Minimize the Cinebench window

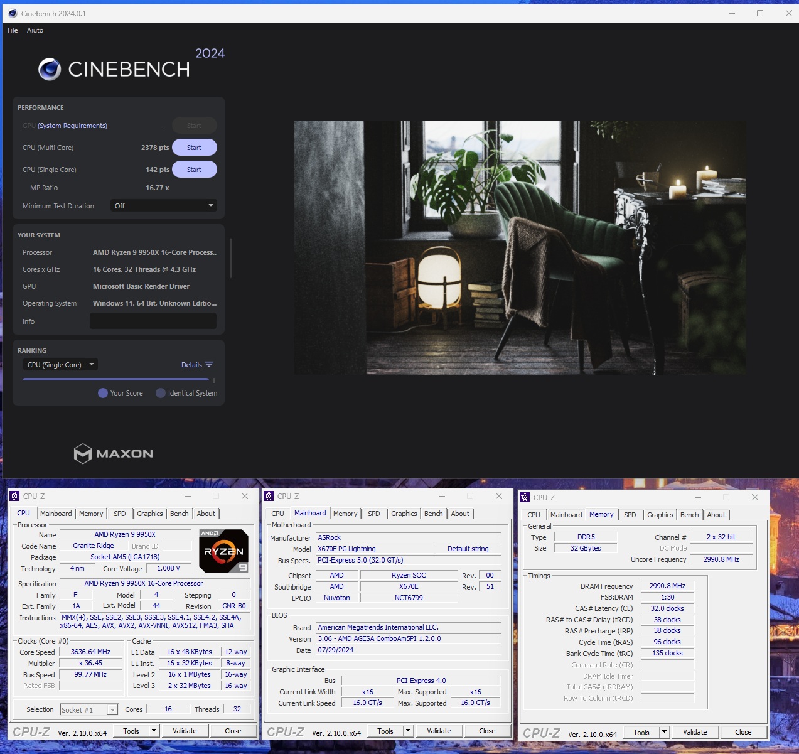[x=731, y=13]
